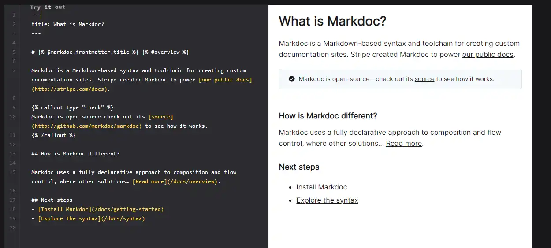551x248 pixels.
Task: Click '[Read more](/docs/overview)' in the editor
Action: click(175, 181)
